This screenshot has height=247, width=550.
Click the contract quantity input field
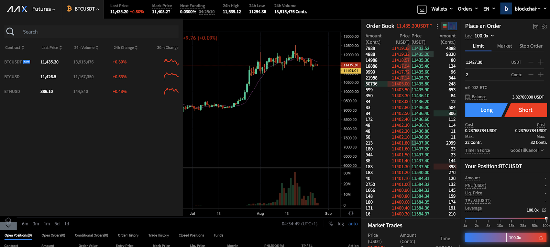pyautogui.click(x=487, y=75)
